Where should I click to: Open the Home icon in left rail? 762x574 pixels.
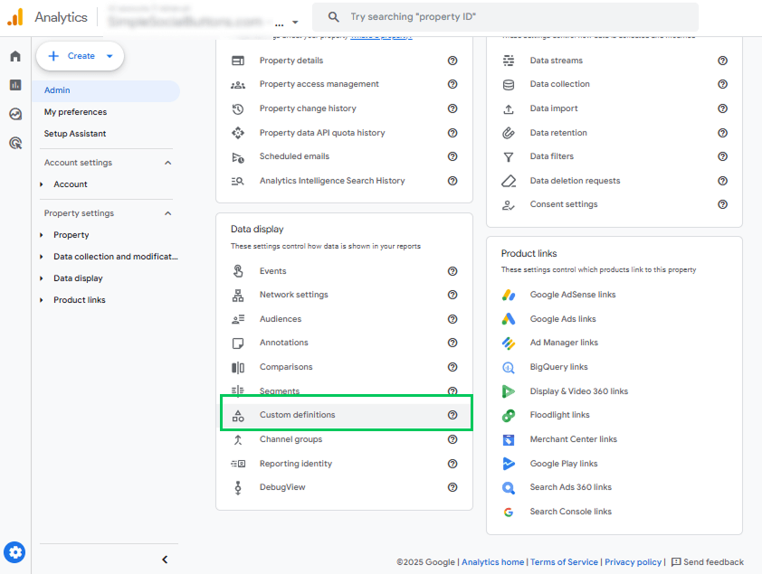click(x=15, y=56)
